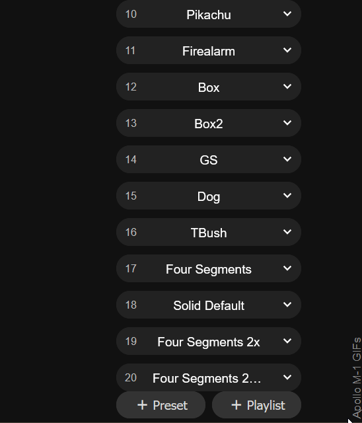The height and width of the screenshot is (423, 362).
Task: Expand the Four Segments preset chevron
Action: [287, 268]
